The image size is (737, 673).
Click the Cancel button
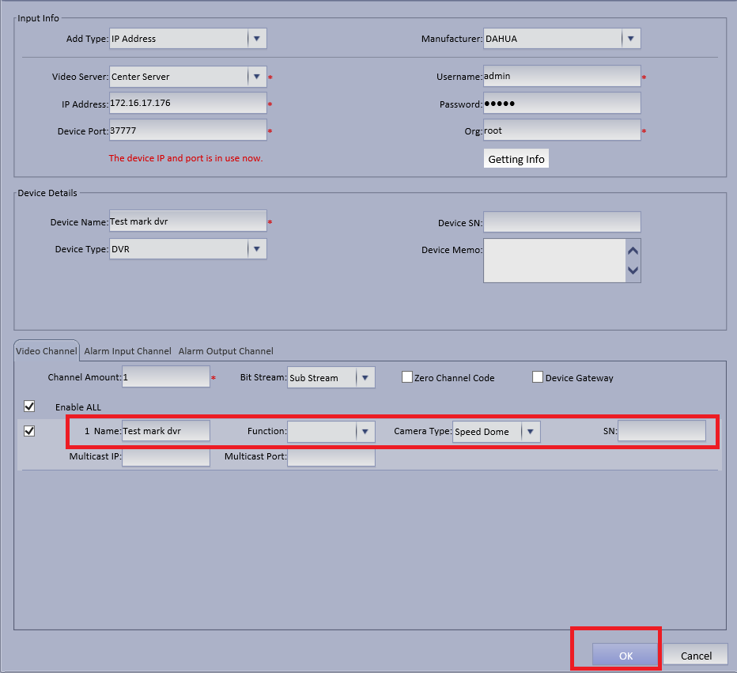coord(696,655)
